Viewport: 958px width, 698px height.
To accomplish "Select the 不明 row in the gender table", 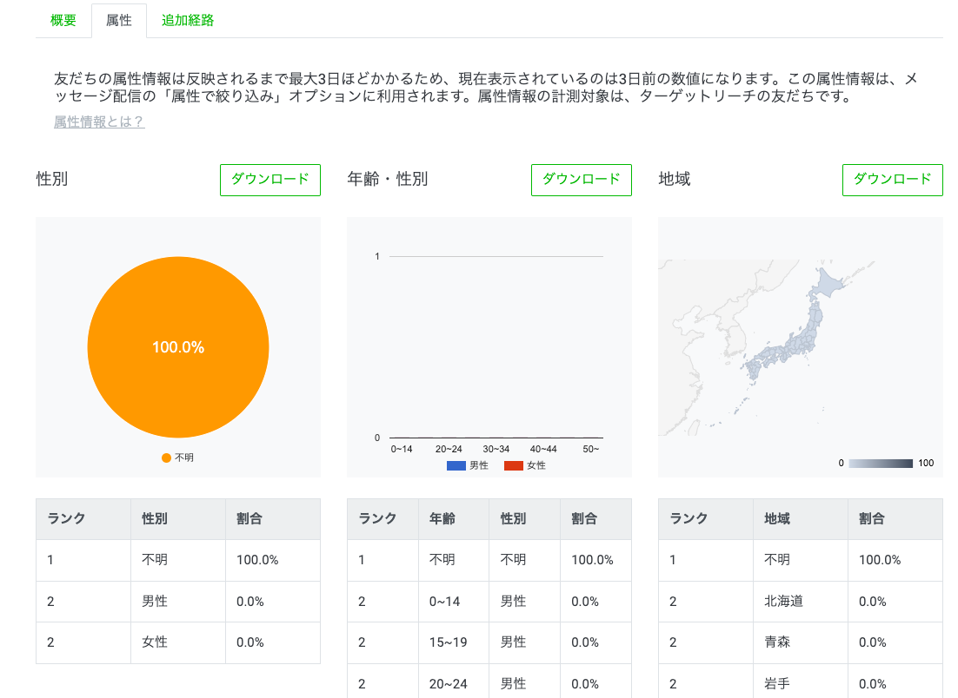I will pos(177,560).
